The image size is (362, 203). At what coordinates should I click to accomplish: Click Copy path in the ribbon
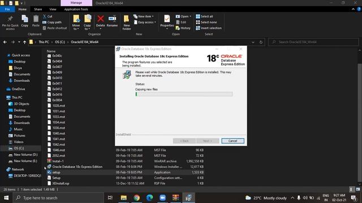pos(52,22)
